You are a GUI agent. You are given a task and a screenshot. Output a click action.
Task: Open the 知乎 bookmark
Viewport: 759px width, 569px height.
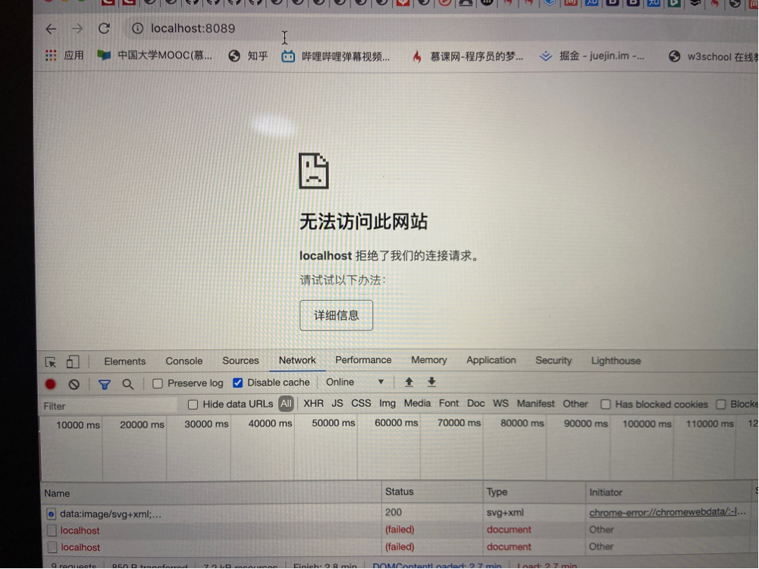248,56
